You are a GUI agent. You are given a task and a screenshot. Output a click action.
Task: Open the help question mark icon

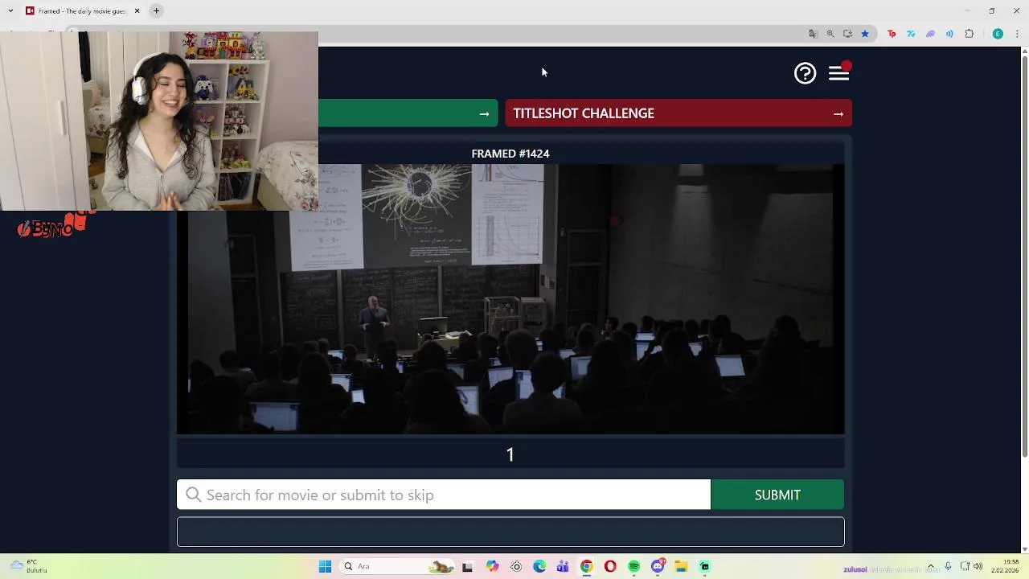(805, 73)
